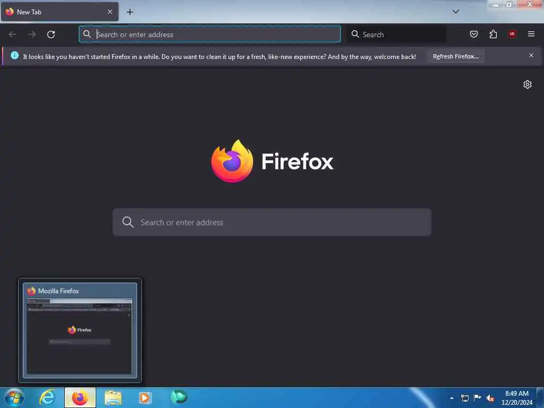Viewport: 544px width, 408px height.
Task: Click the magnifier icon in URL bar
Action: [x=87, y=34]
